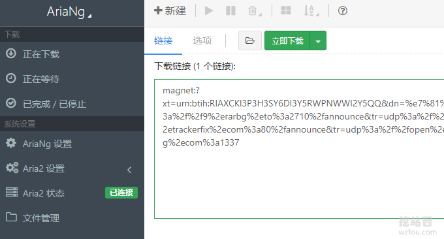Click the Aria2 status server icon
This screenshot has height=239, width=444.
click(x=12, y=192)
